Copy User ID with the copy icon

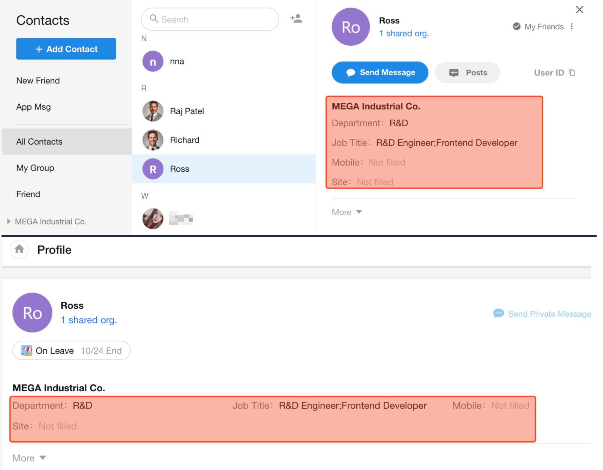572,72
